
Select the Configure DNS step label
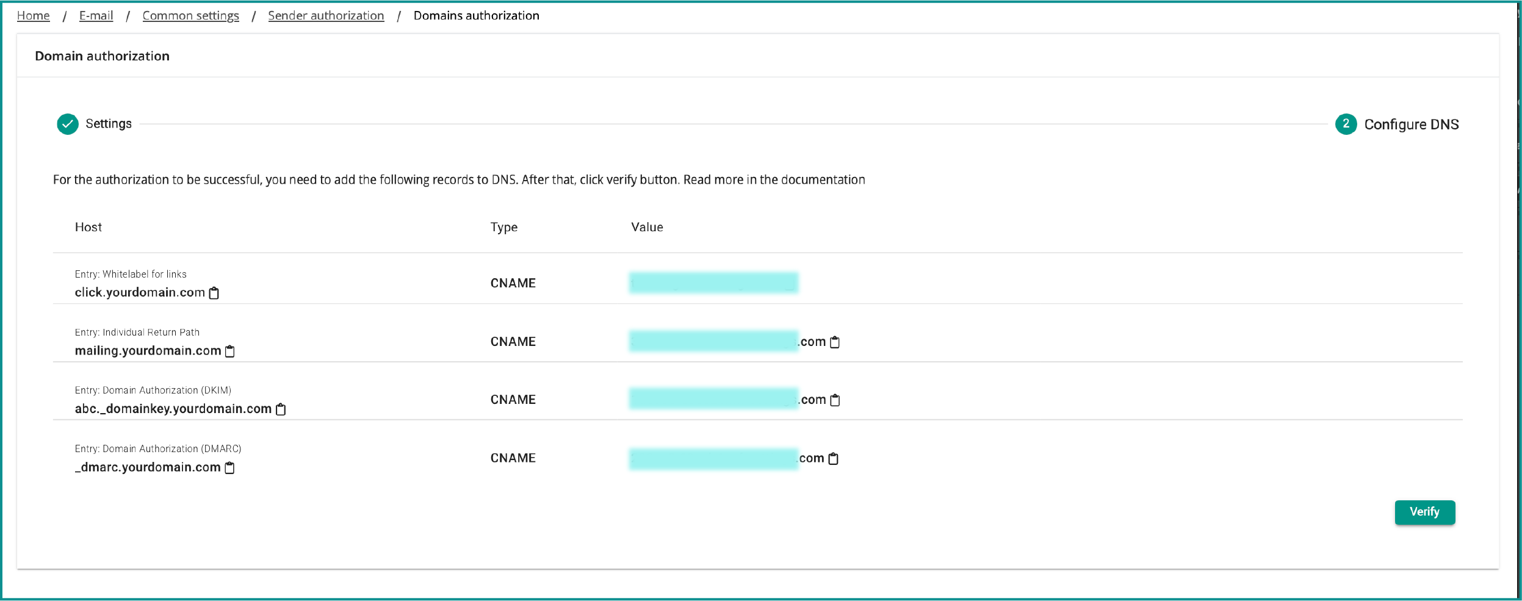coord(1411,124)
